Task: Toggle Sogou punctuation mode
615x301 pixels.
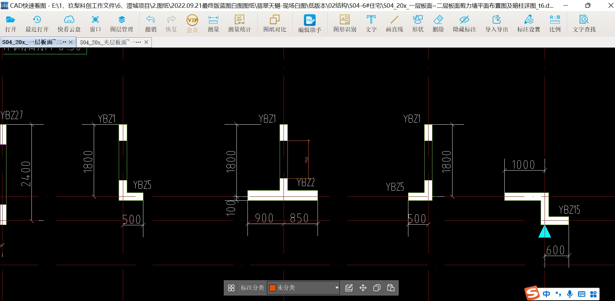Action: (558, 294)
